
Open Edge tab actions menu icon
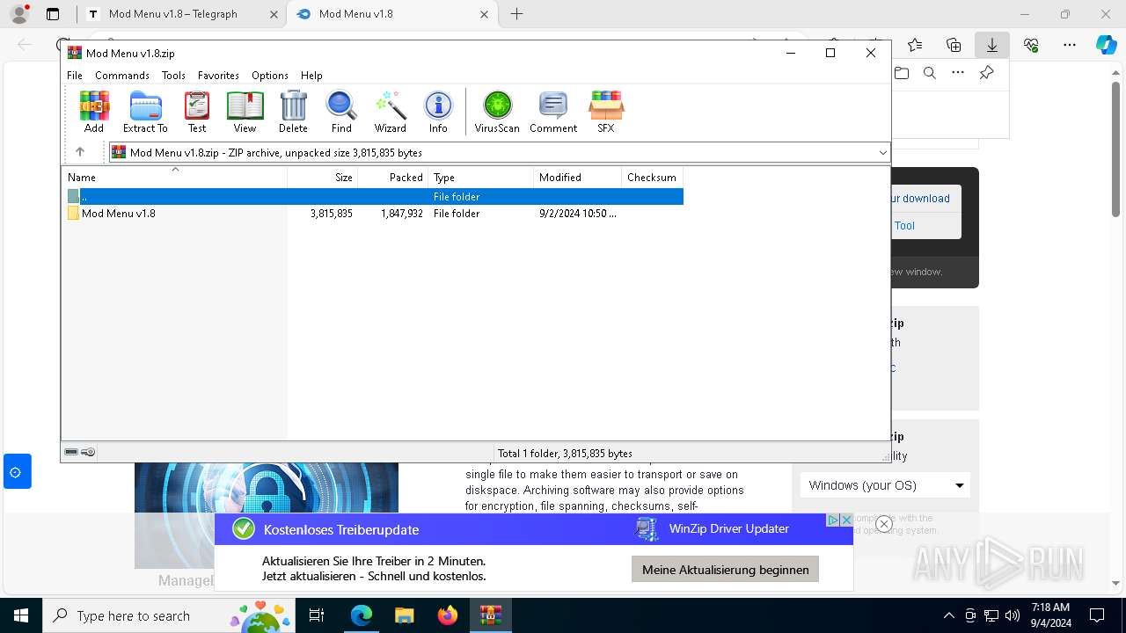pos(53,14)
